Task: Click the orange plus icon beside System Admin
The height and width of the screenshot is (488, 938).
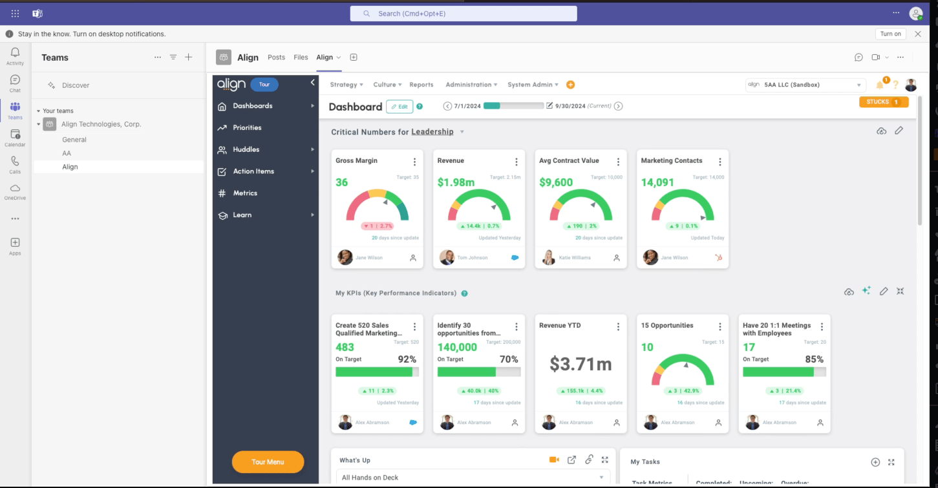Action: point(570,85)
